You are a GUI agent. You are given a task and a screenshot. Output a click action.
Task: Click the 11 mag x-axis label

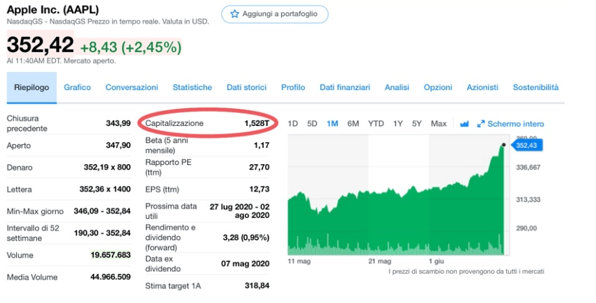click(299, 261)
